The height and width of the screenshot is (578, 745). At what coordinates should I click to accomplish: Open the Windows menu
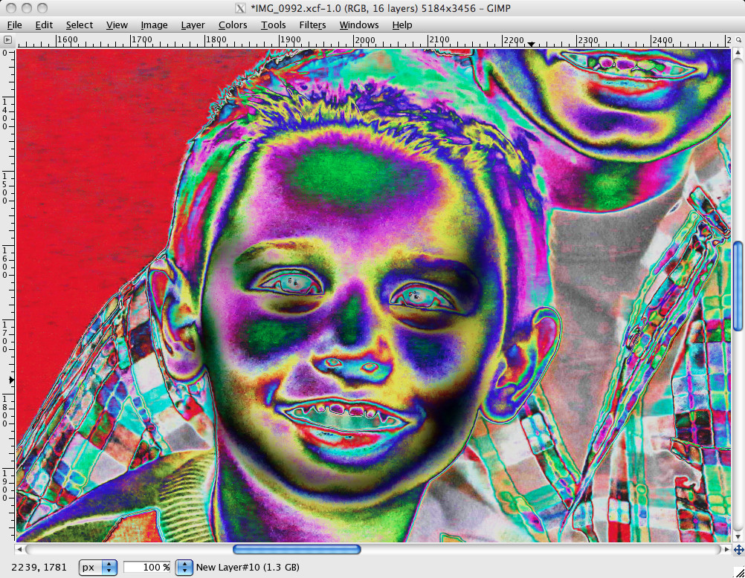(359, 25)
